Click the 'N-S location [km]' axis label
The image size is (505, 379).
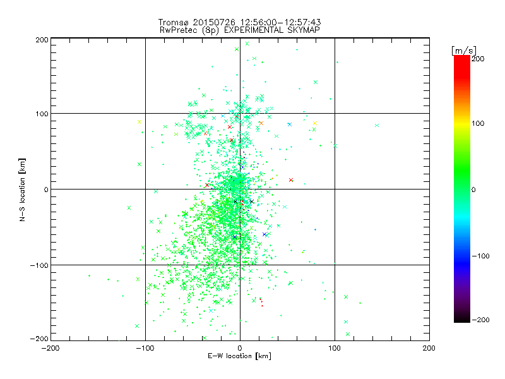(x=22, y=190)
